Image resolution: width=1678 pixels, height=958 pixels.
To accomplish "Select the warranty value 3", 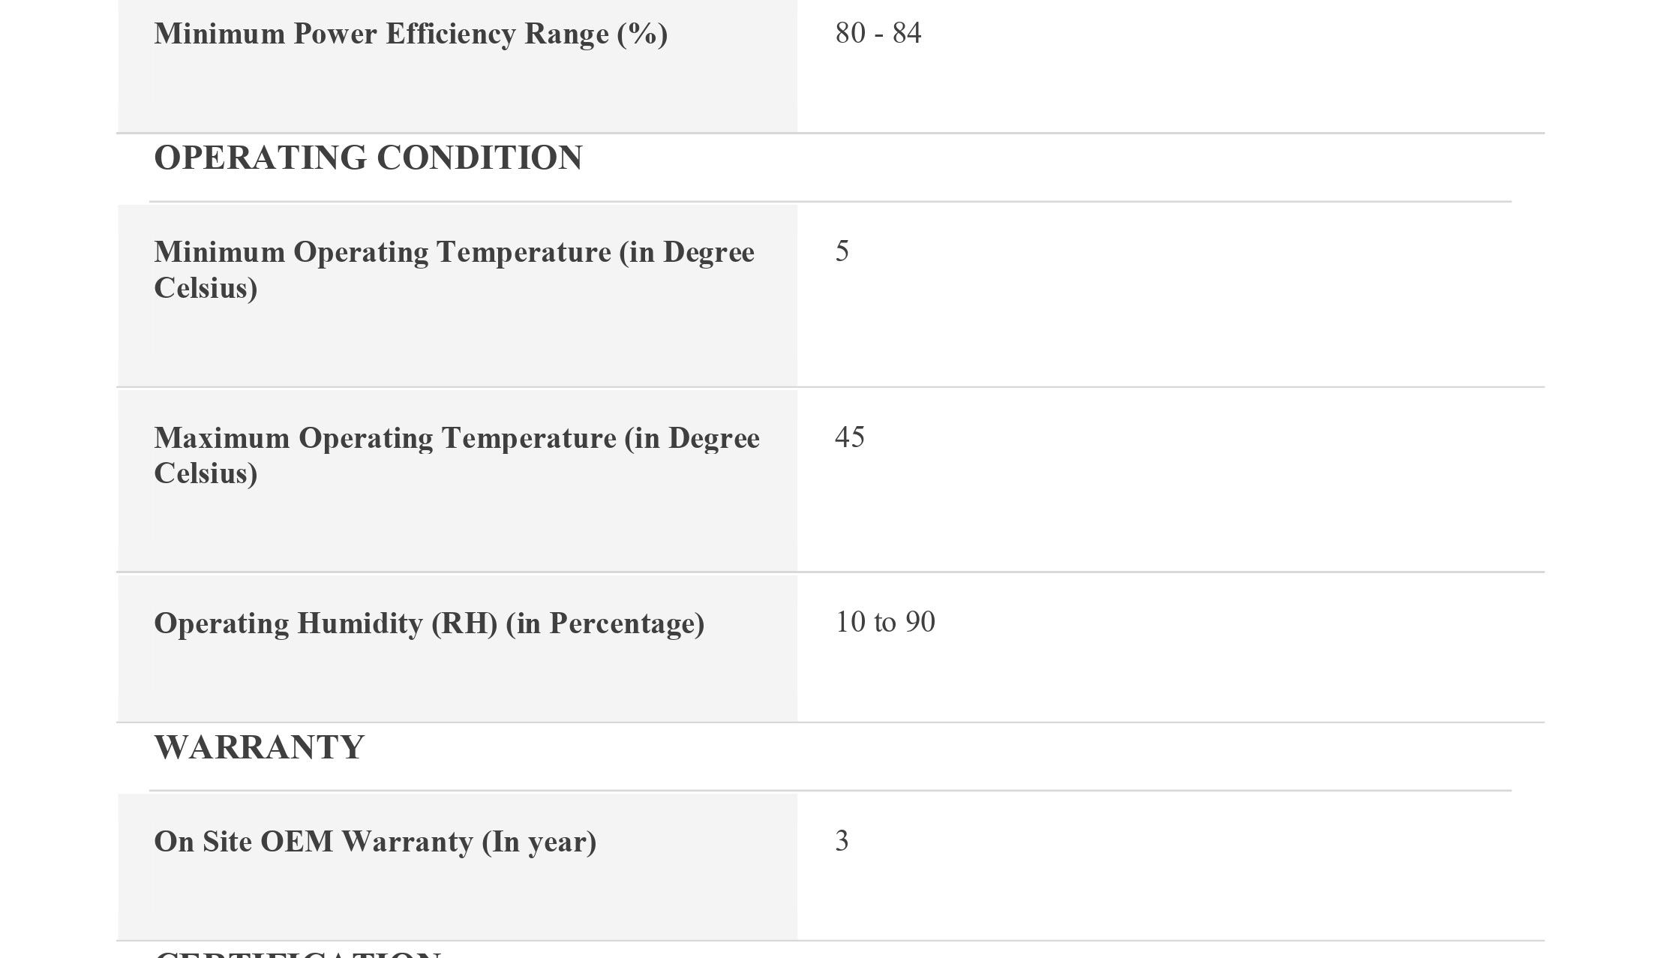I will click(x=842, y=841).
